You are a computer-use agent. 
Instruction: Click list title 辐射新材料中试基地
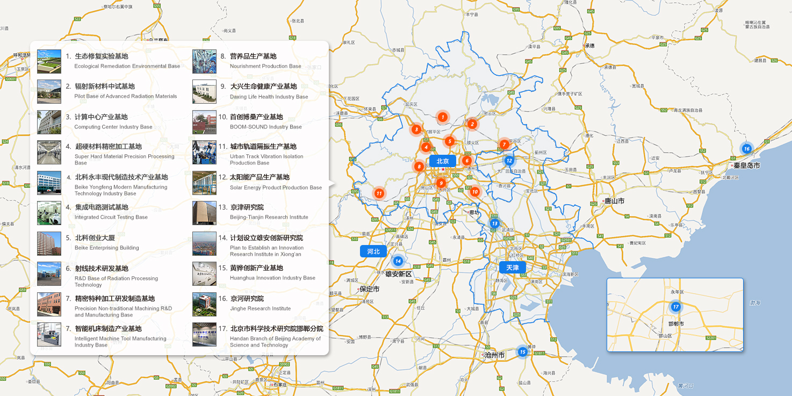[x=105, y=86]
